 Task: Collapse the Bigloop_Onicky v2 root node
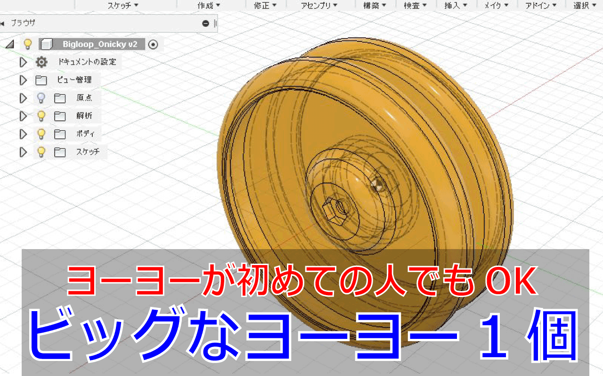coord(9,45)
